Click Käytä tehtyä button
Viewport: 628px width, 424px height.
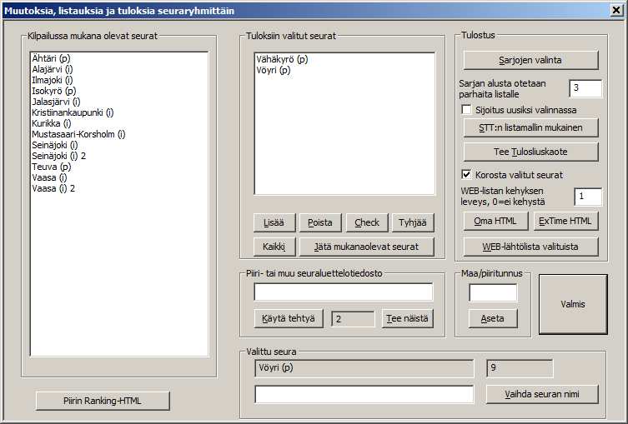(x=289, y=319)
